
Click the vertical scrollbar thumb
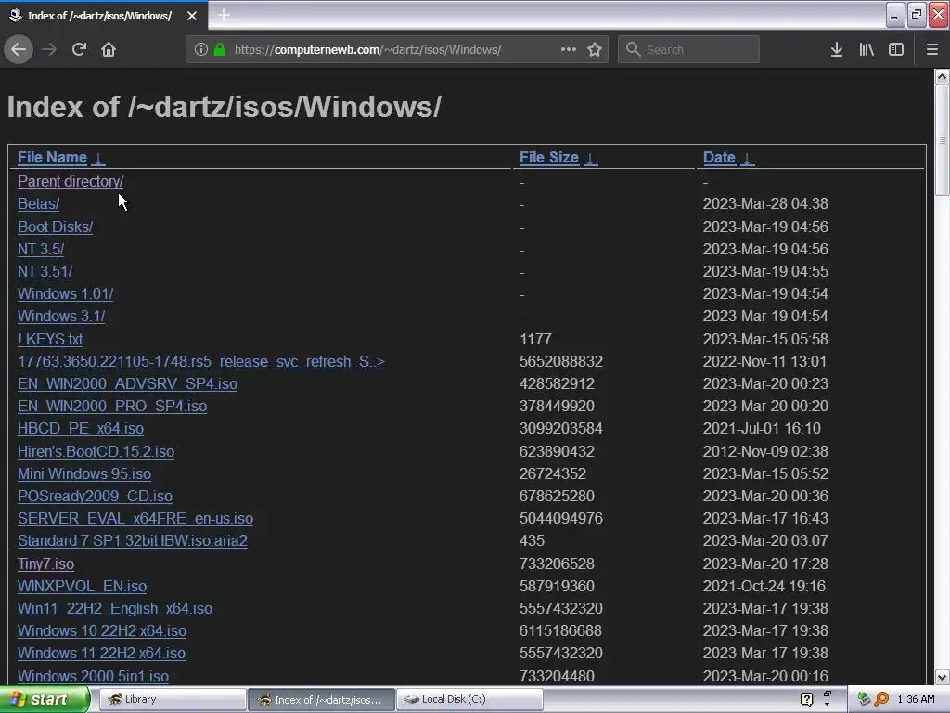click(x=942, y=140)
